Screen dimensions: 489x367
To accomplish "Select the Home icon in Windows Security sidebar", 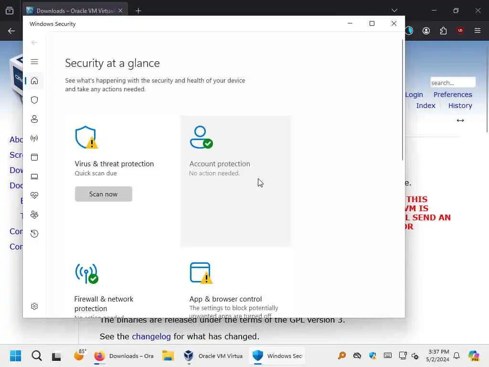I will pyautogui.click(x=34, y=81).
